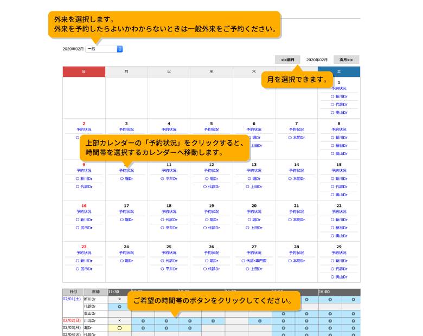This screenshot has width=423, height=336.
Task: Go to previous month with <<前月 button
Action: point(287,60)
